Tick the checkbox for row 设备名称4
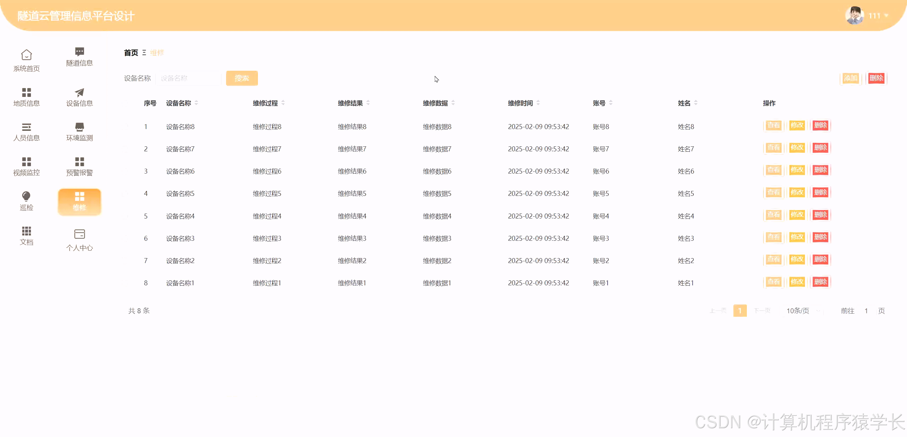Image resolution: width=907 pixels, height=437 pixels. tap(125, 216)
